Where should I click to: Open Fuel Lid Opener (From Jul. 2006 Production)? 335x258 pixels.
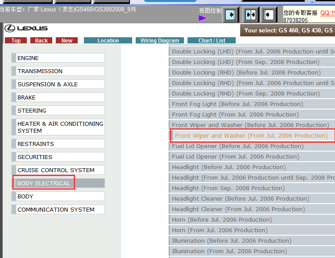click(252, 157)
